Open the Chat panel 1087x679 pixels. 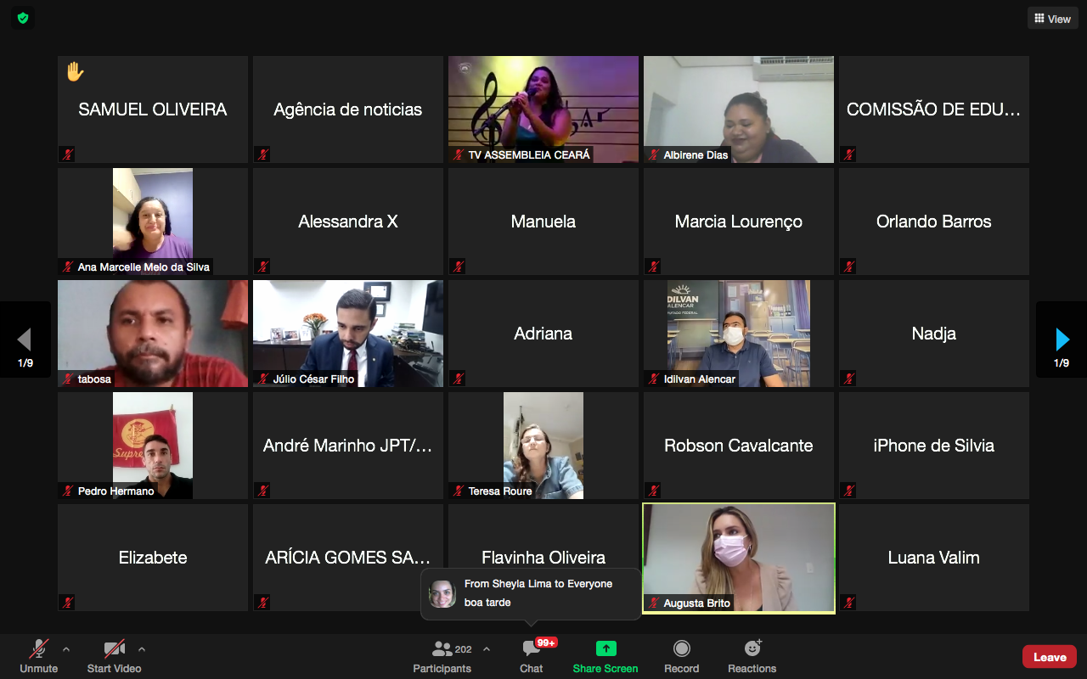point(532,656)
